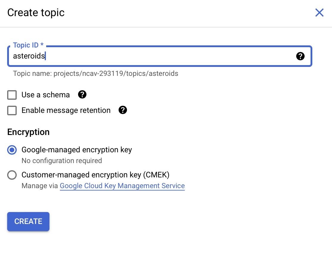Image resolution: width=332 pixels, height=261 pixels.
Task: Tick the Use a schema checkbox
Action: tap(12, 95)
